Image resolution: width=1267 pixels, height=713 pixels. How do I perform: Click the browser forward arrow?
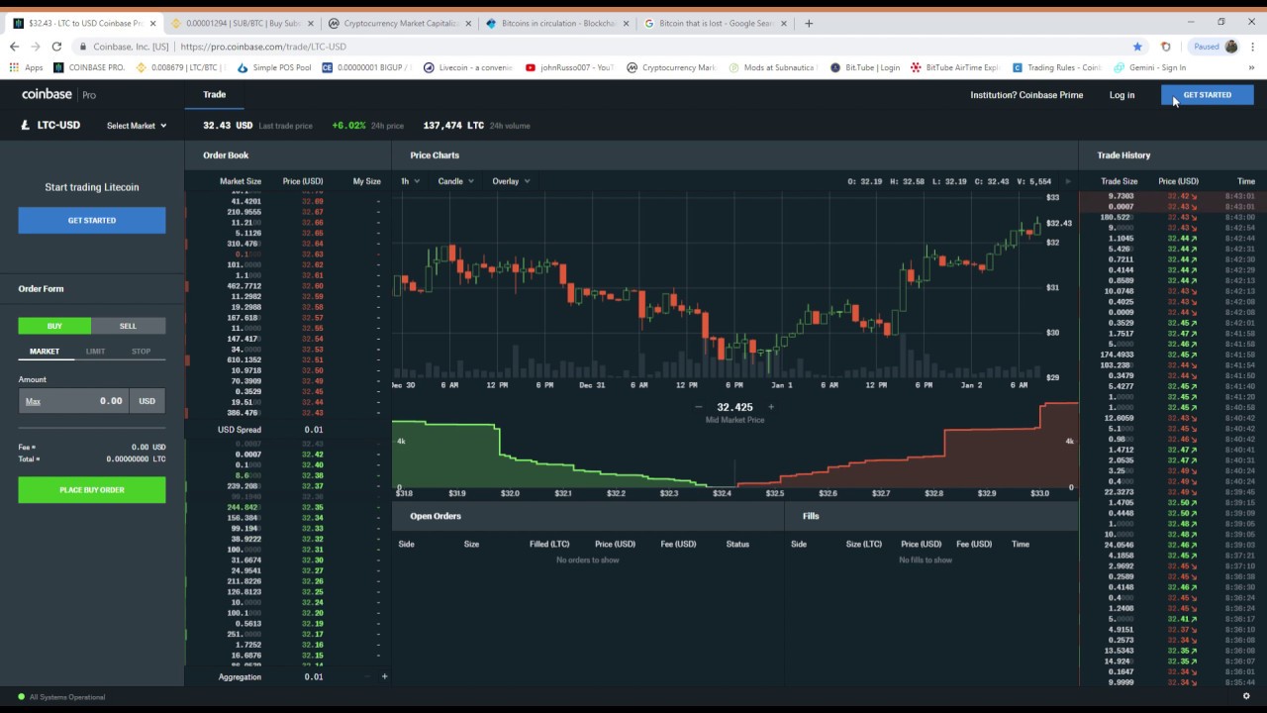pyautogui.click(x=35, y=47)
